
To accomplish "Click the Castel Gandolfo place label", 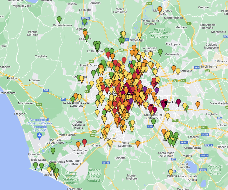I will click(184, 166).
